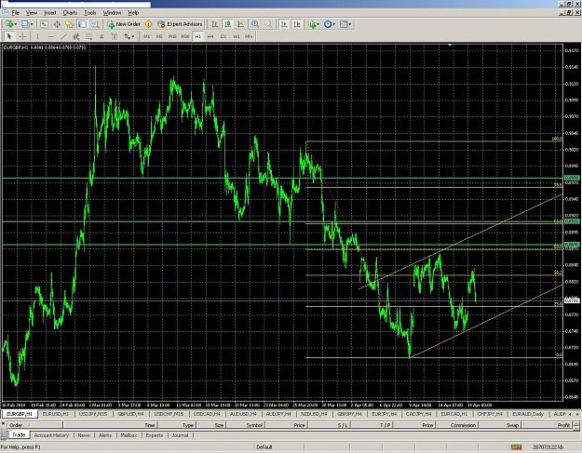Toggle the Data Window crosshair icon

(57, 24)
